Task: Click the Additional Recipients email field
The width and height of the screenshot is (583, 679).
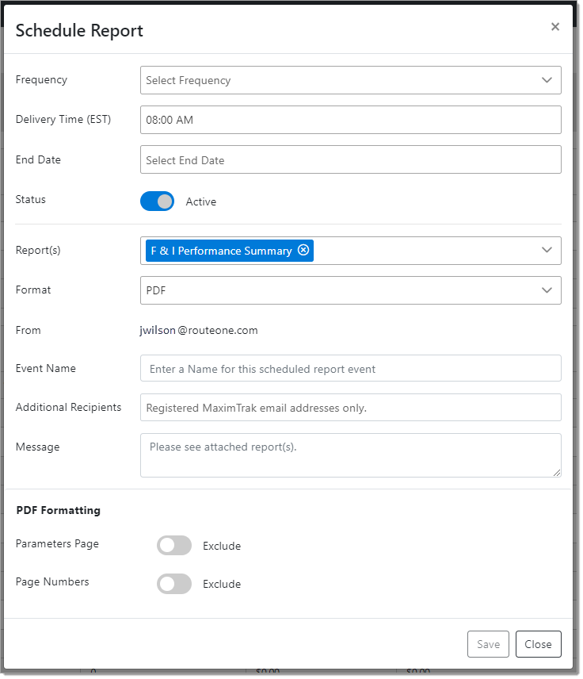Action: (350, 408)
